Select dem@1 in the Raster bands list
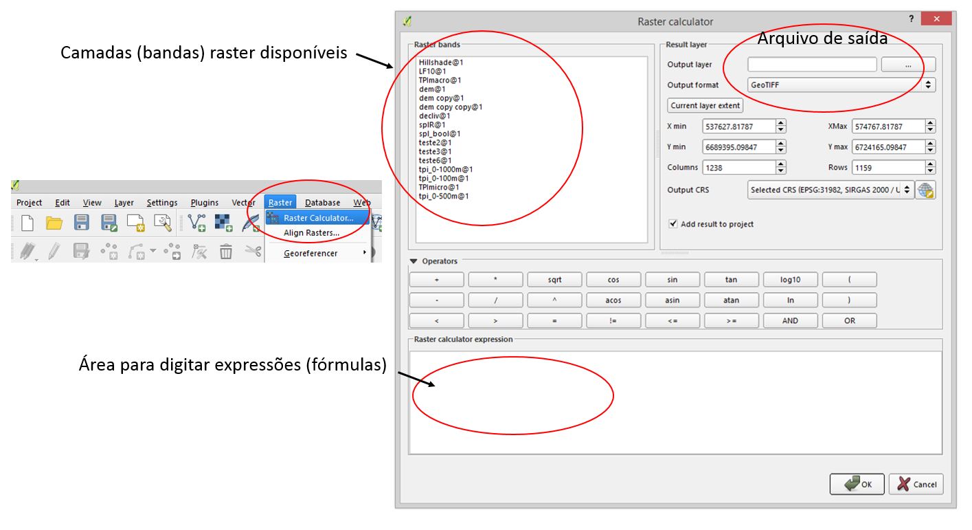Image resolution: width=972 pixels, height=530 pixels. 432,89
